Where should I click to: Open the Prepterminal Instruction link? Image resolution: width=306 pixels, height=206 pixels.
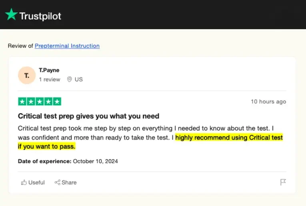(x=67, y=46)
